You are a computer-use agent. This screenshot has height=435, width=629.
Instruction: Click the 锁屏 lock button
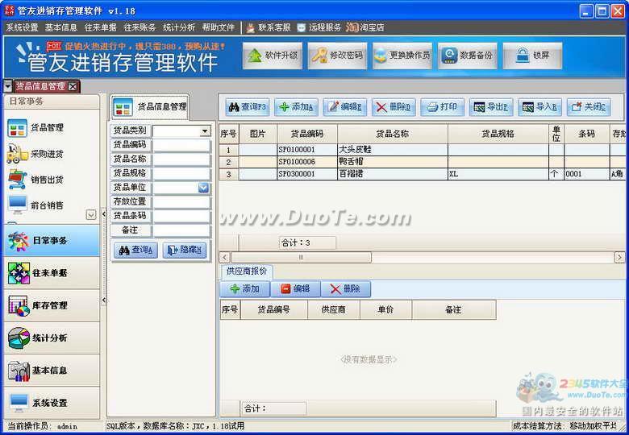(532, 56)
